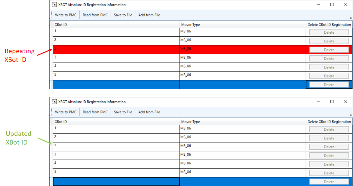The image size is (353, 186).
Task: Select the XBot ID cell containing 7
Action: (x=116, y=147)
